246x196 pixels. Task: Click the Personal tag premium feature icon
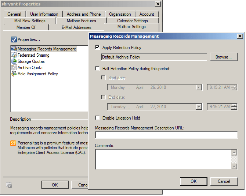click(x=13, y=143)
